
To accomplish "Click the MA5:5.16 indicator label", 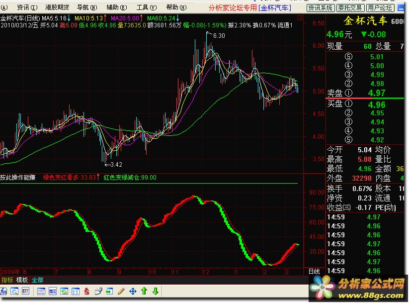I will point(56,18).
